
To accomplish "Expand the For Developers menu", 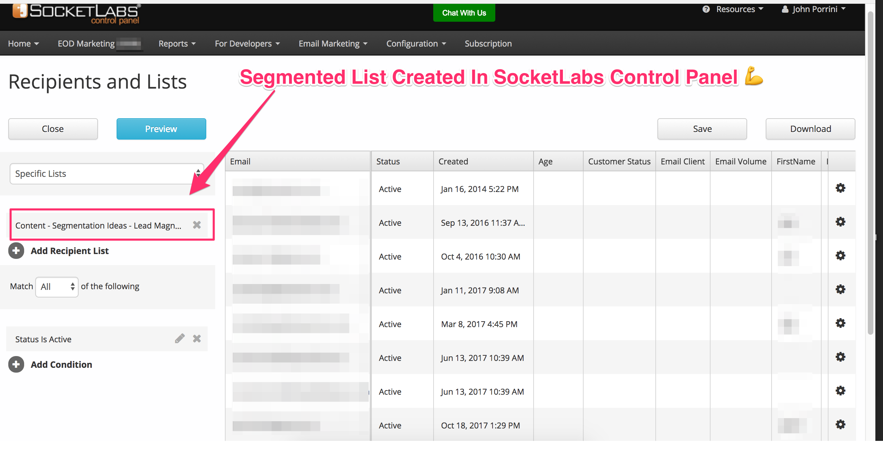I will pos(247,44).
